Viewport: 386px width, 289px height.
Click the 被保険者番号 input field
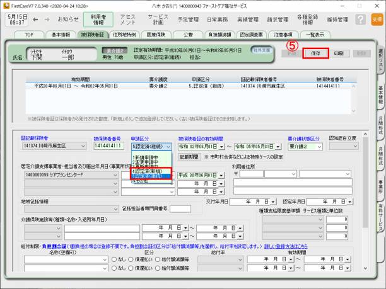[x=108, y=146]
